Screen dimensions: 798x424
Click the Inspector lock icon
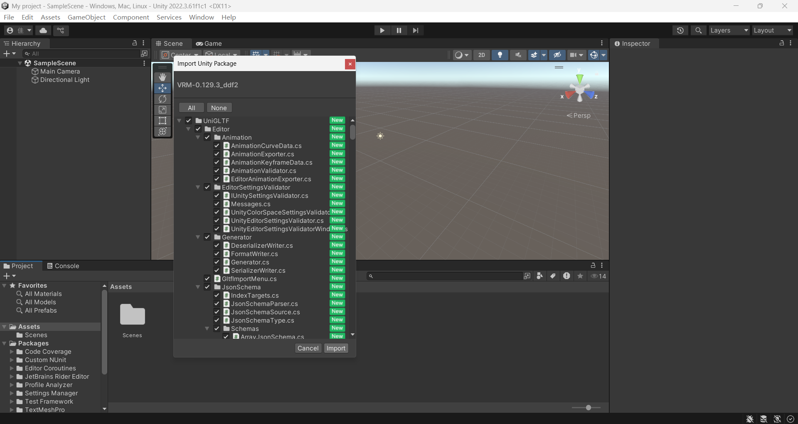point(782,43)
